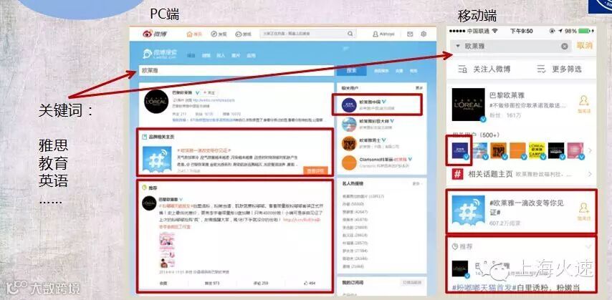Click the Weibo logo in the PC header
Screen dimensions: 612x300
coord(155,34)
